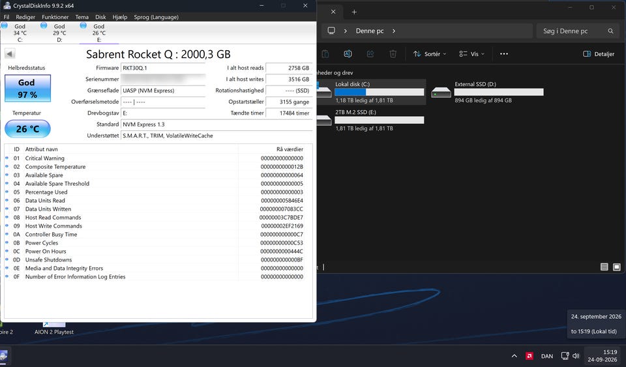Viewport: 626px width, 367px height.
Task: Click the Firmware field RKT30Q.1
Action: coord(163,68)
